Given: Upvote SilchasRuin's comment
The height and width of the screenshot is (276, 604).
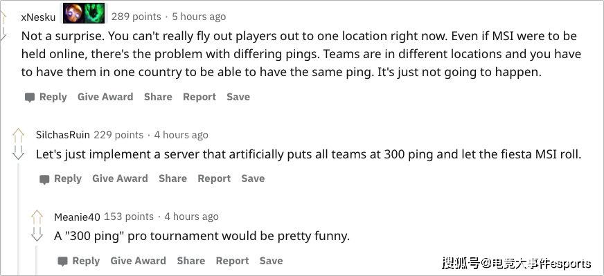Looking at the screenshot, I should tap(18, 136).
